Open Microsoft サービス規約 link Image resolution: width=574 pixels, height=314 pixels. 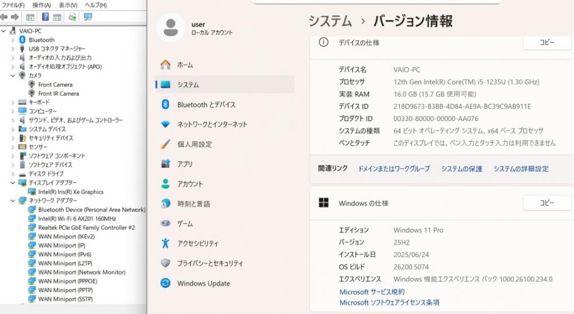(372, 292)
